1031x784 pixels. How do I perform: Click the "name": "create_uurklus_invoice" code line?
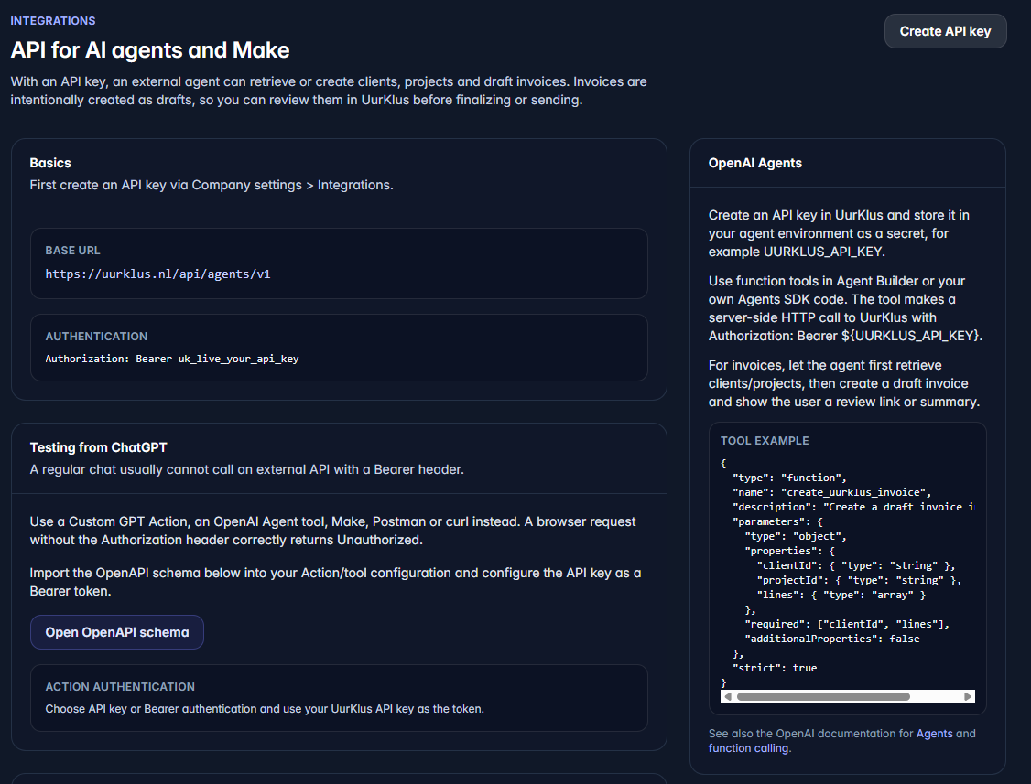[x=831, y=492]
